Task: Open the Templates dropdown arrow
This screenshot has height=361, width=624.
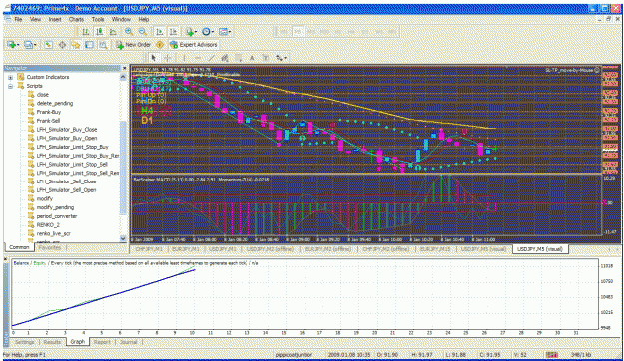Action: (x=230, y=32)
